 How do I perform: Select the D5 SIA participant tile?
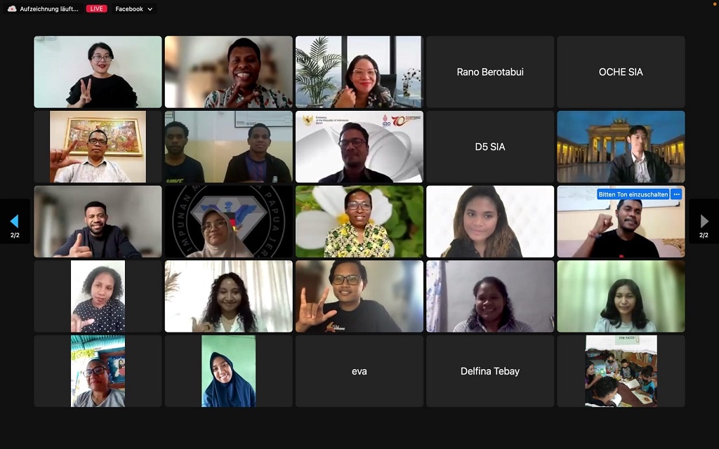click(x=490, y=147)
